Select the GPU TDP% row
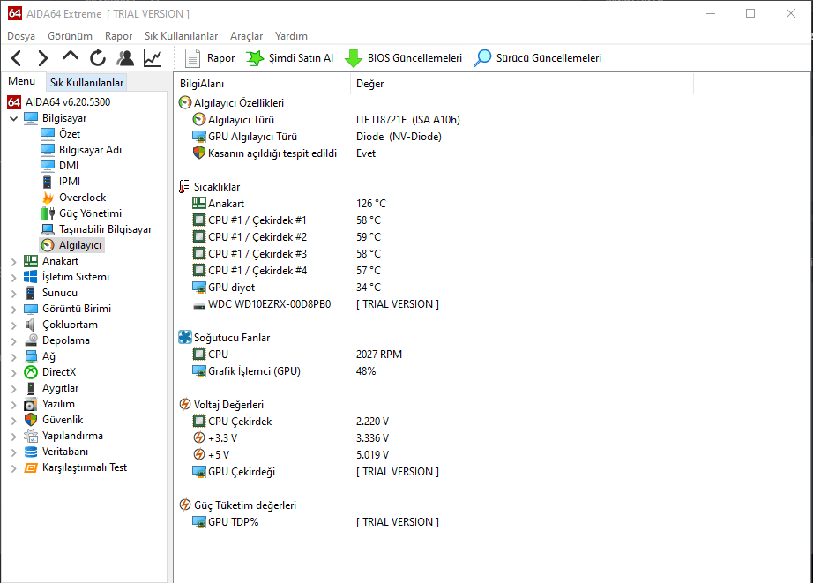 coord(316,522)
